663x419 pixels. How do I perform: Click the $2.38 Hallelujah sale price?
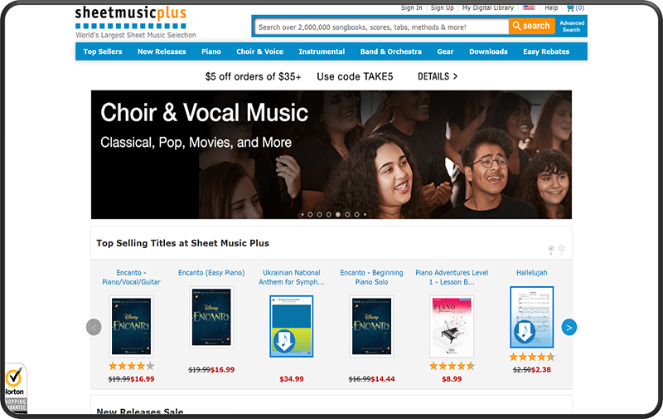[x=541, y=370]
